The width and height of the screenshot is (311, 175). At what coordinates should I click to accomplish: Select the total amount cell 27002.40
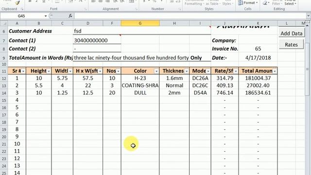pos(258,86)
